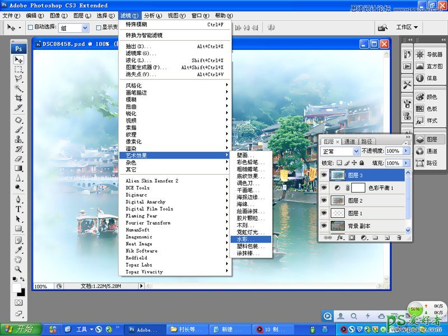The height and width of the screenshot is (336, 448).
Task: Expand the 不透明度 opacity arrow
Action: click(x=406, y=151)
